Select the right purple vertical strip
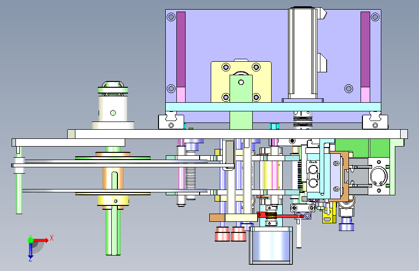The image size is (419, 271). coord(365,49)
